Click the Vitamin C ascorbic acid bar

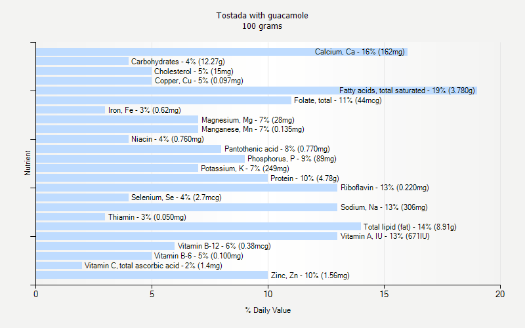[59, 266]
